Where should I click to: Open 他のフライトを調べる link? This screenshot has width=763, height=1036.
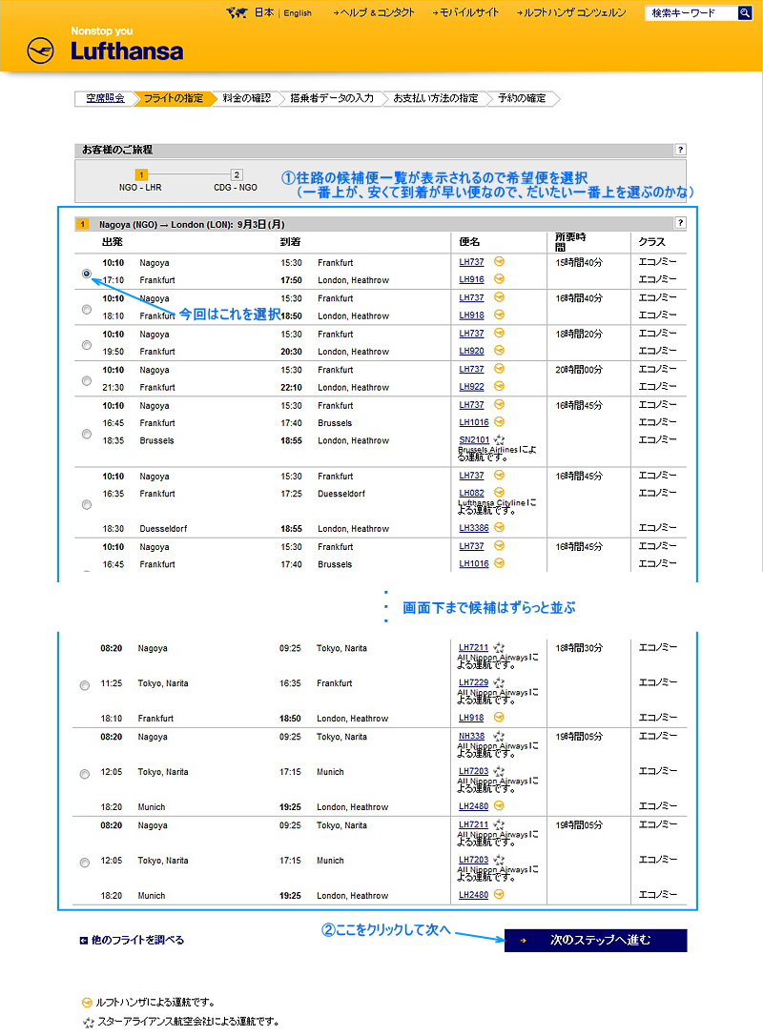(x=137, y=940)
